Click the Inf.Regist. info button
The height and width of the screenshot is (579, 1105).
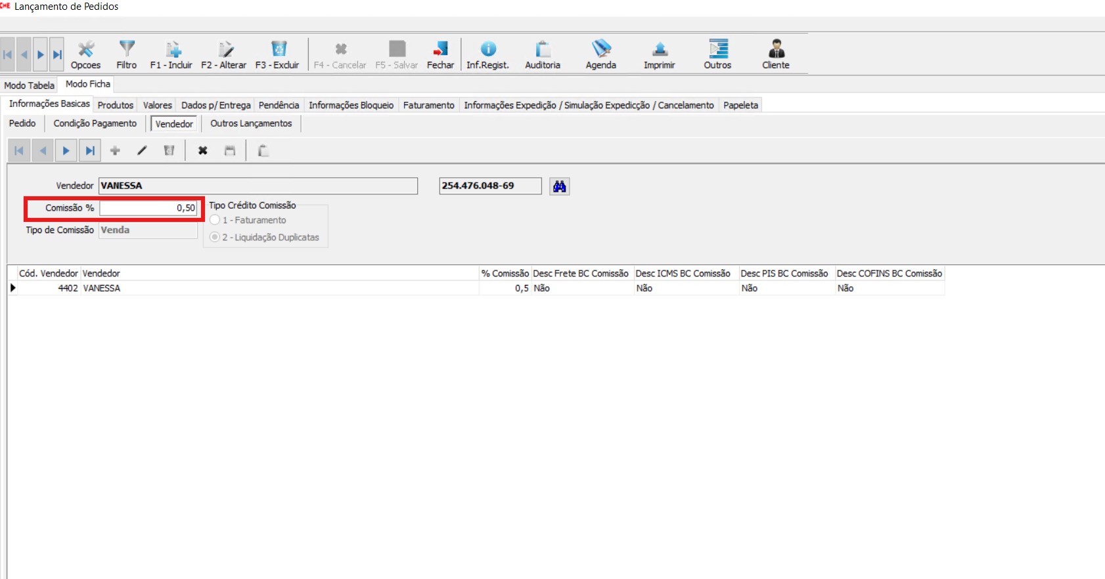coord(488,50)
